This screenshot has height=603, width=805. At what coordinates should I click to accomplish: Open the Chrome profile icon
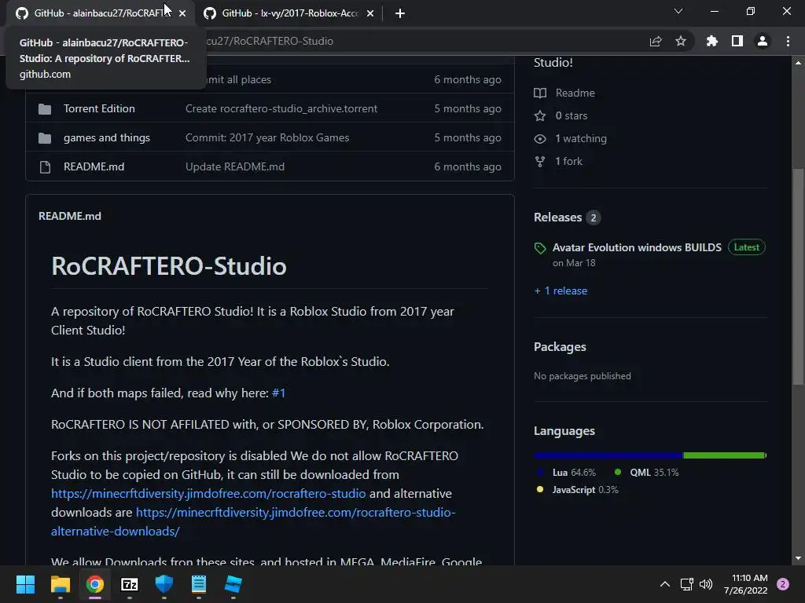pos(763,41)
